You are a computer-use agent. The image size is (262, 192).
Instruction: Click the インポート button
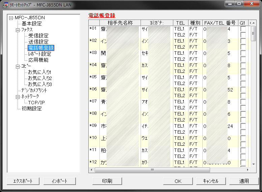point(60,181)
